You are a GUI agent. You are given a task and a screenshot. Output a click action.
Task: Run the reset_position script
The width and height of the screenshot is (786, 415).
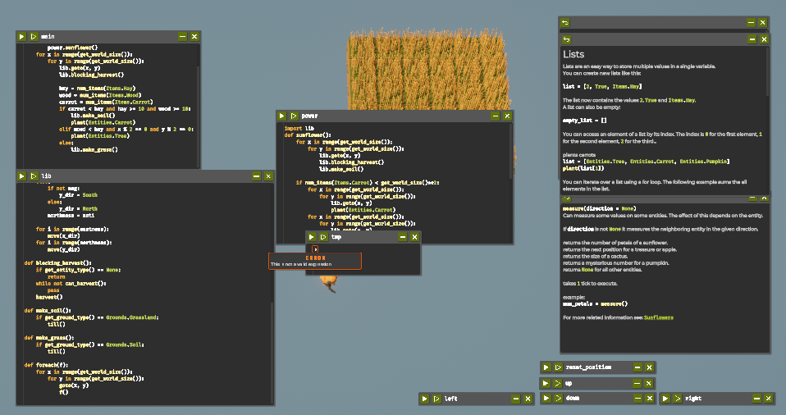pyautogui.click(x=546, y=367)
